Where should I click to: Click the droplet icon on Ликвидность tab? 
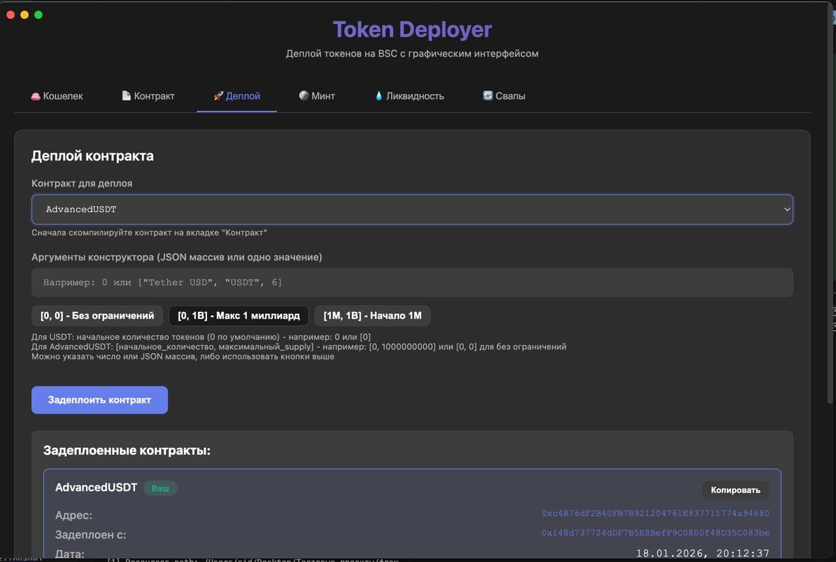[378, 96]
